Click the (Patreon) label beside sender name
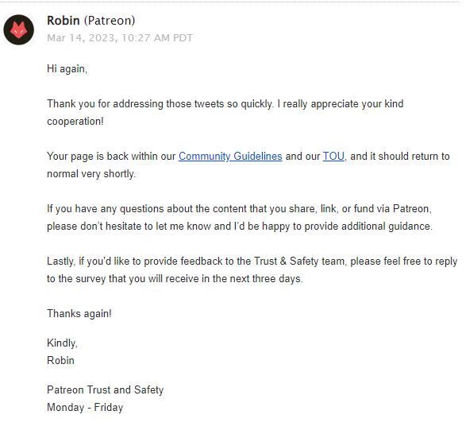466x434 pixels. click(x=110, y=21)
